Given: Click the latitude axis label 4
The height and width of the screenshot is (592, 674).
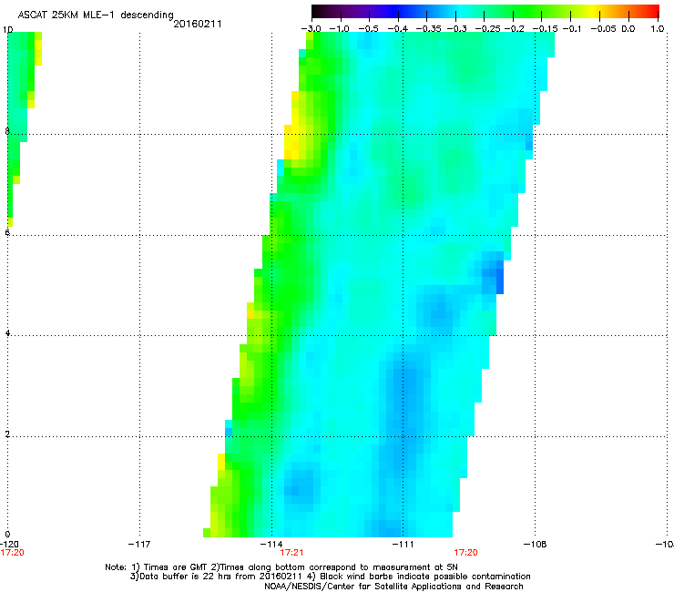Looking at the screenshot, I should pyautogui.click(x=7, y=333).
